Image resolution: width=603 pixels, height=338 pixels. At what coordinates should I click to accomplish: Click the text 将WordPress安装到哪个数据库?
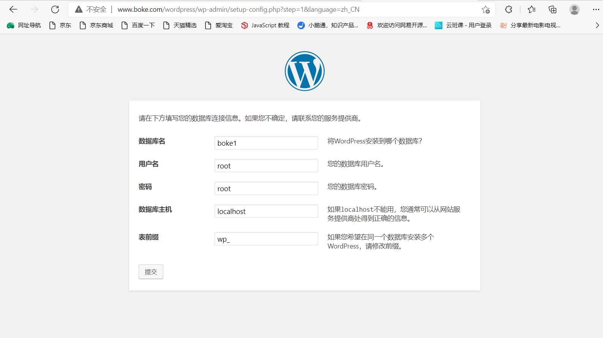coord(375,141)
